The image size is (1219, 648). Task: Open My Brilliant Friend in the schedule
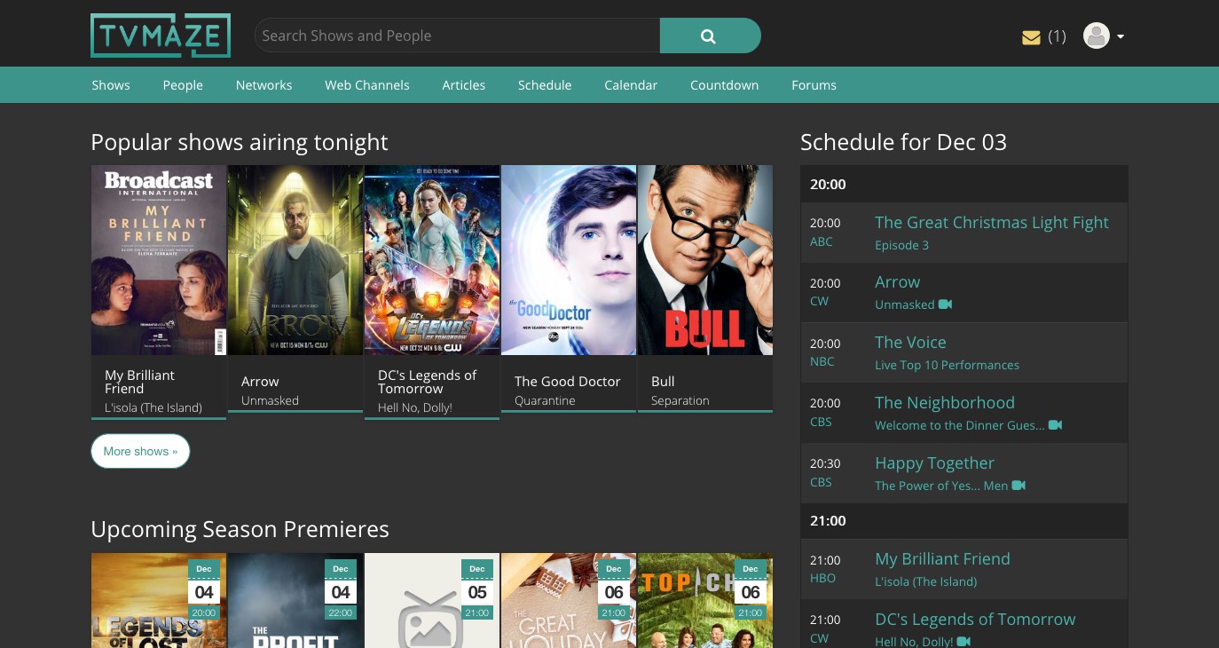tap(942, 559)
